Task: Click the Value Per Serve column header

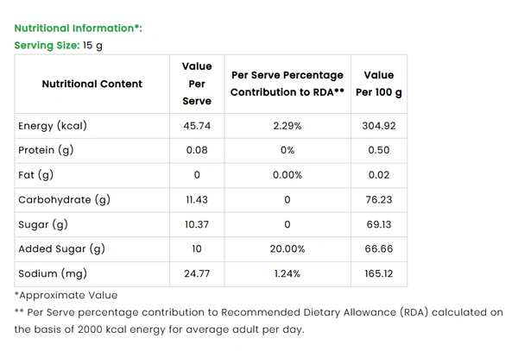Action: click(x=197, y=84)
